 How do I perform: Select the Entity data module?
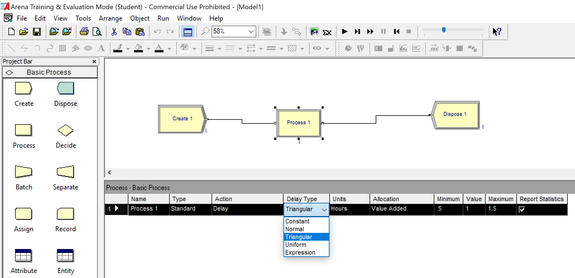click(x=66, y=262)
